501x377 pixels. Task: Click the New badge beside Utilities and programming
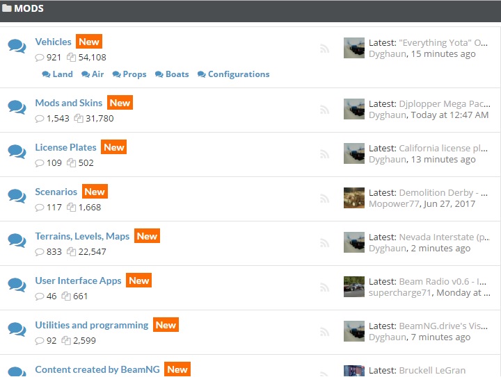tap(166, 325)
